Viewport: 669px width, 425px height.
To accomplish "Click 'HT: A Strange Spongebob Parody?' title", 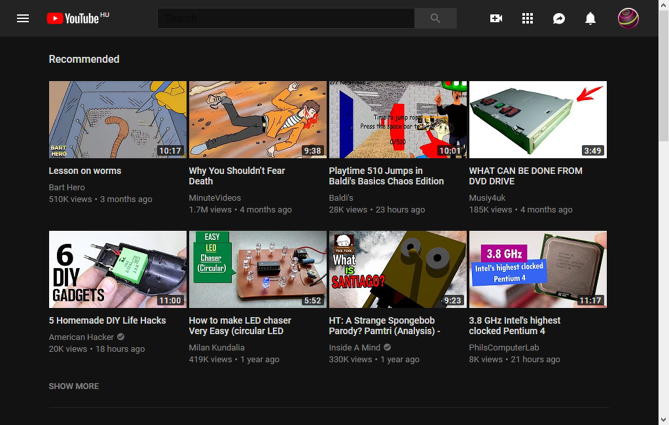I will pyautogui.click(x=384, y=326).
